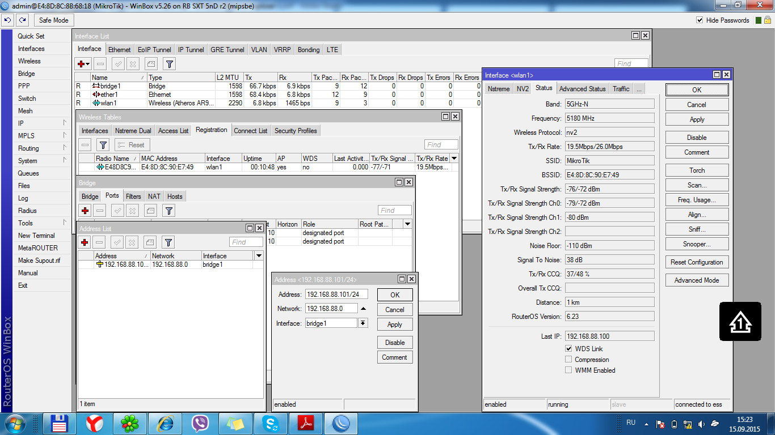
Task: Open the Connect List tab
Action: tap(250, 131)
